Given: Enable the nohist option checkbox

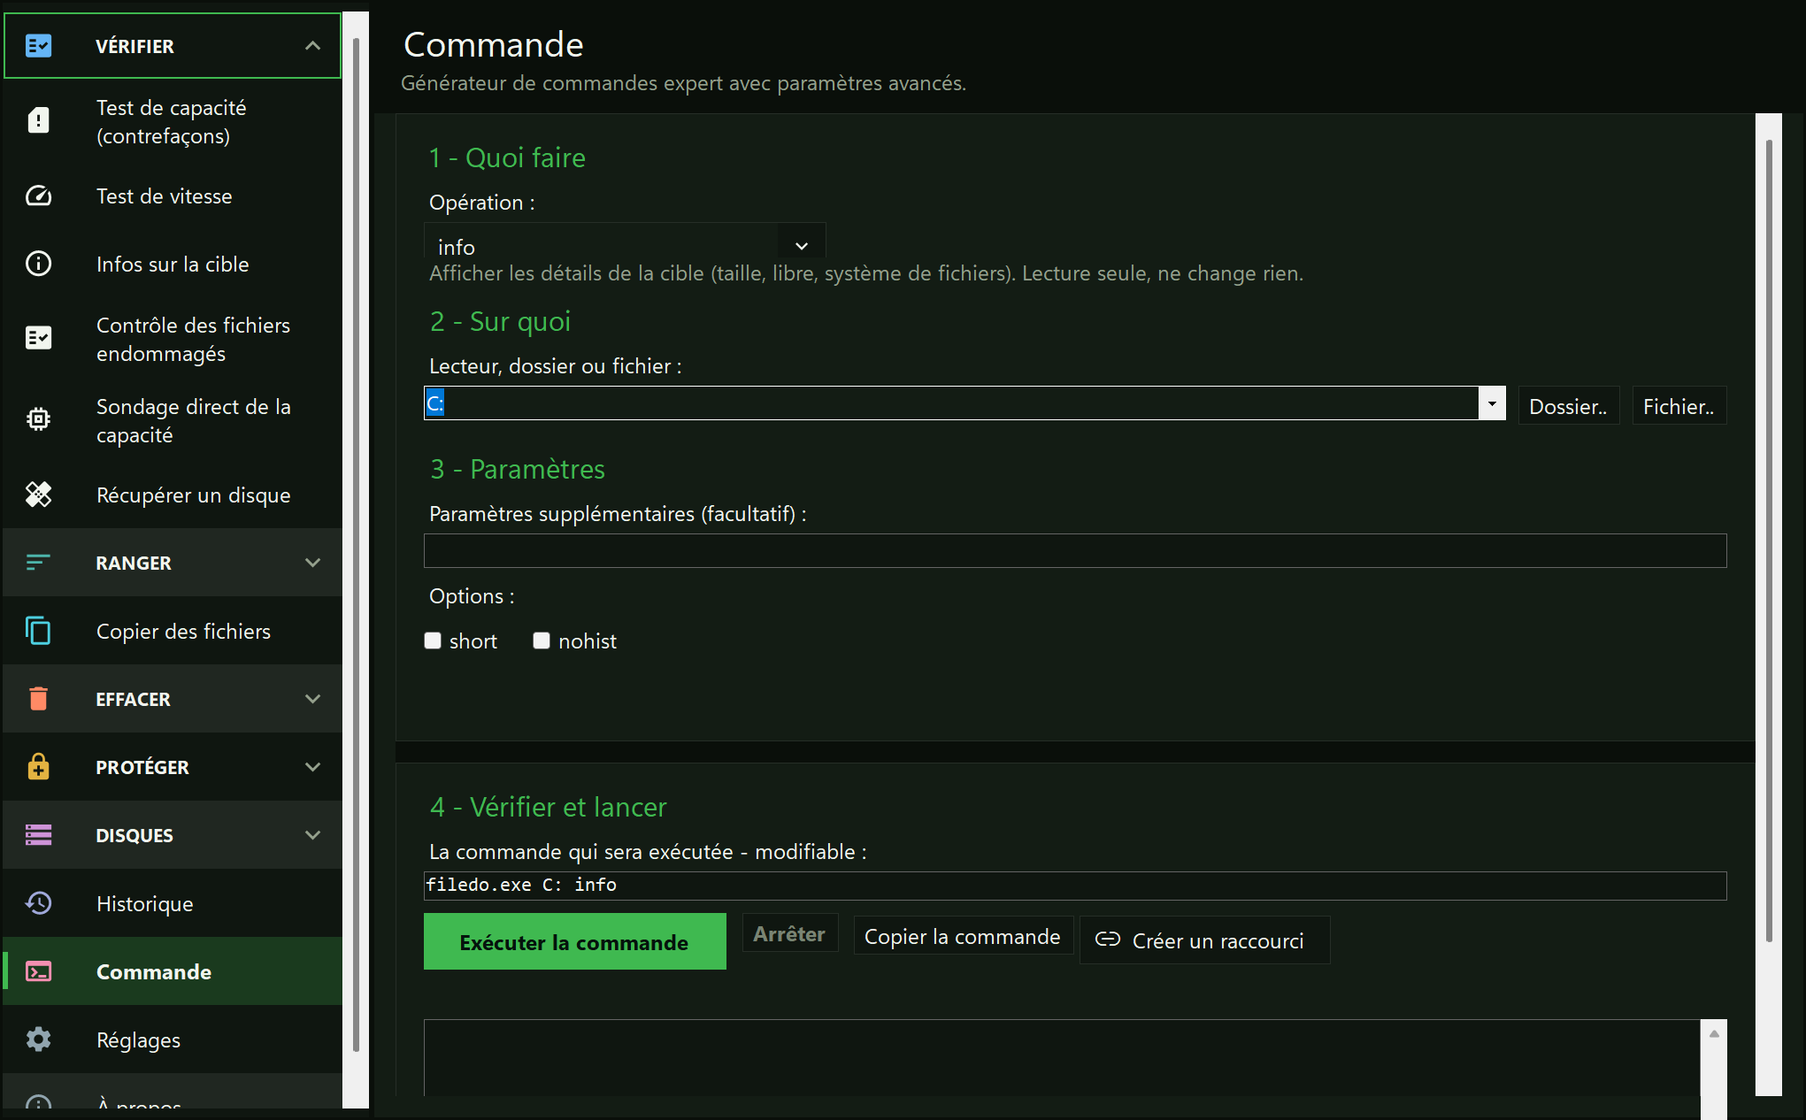Looking at the screenshot, I should 542,641.
